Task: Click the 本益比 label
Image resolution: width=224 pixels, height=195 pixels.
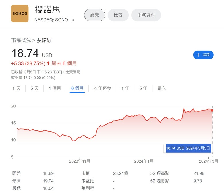Action: (x=88, y=181)
